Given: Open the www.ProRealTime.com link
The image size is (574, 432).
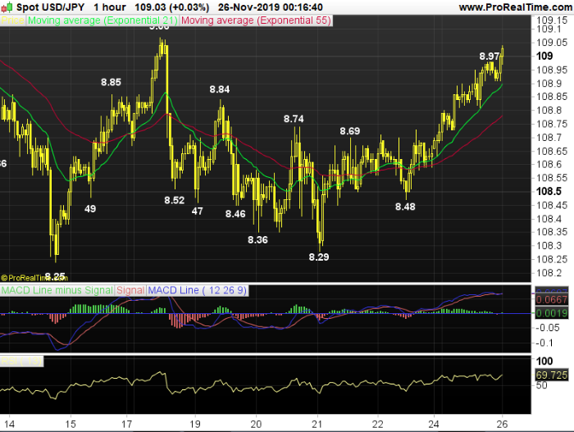Looking at the screenshot, I should [x=515, y=7].
